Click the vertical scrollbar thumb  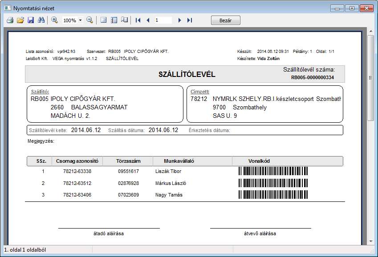pos(370,78)
